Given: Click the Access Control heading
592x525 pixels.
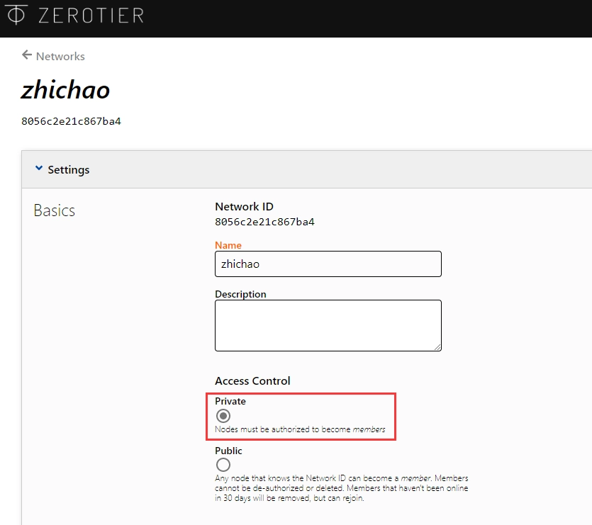Looking at the screenshot, I should (252, 381).
